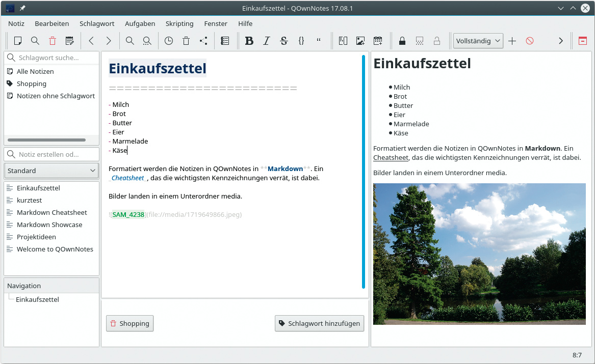Open the Skripting menu

pos(179,23)
